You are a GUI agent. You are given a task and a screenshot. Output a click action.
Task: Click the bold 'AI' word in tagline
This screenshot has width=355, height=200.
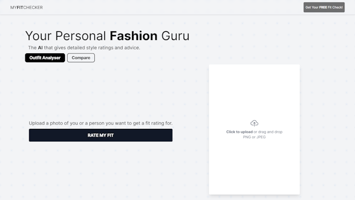pos(40,48)
